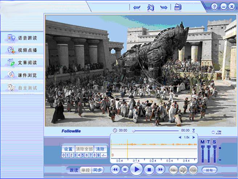Click the T channel label

[209, 142]
